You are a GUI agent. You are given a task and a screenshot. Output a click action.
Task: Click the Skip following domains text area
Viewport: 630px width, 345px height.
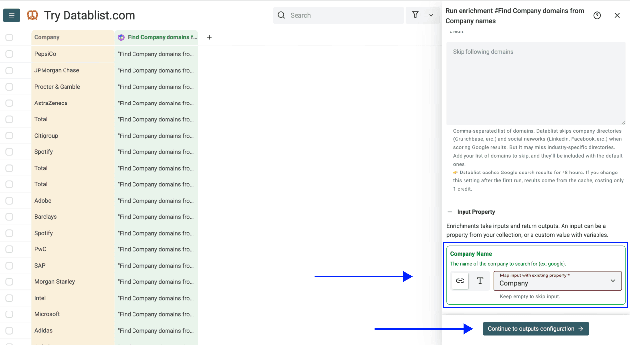point(535,84)
